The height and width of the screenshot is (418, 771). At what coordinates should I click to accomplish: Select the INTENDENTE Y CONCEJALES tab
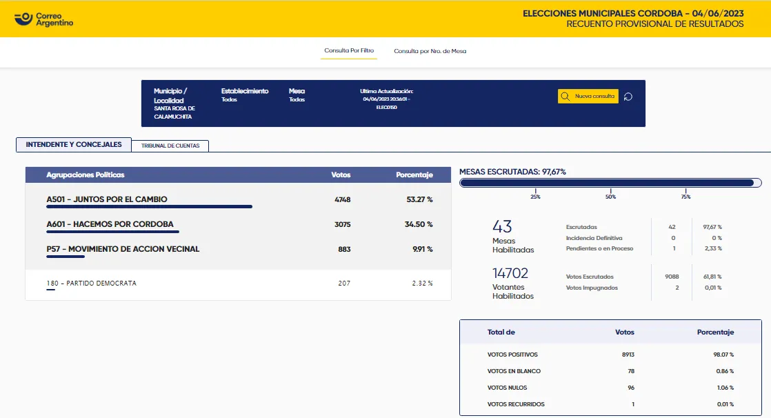tap(73, 144)
